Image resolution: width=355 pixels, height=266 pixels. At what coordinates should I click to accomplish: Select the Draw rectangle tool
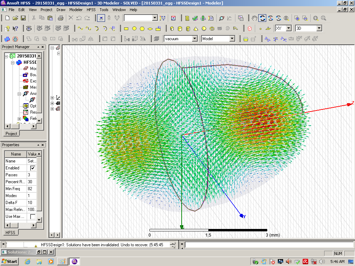126,28
